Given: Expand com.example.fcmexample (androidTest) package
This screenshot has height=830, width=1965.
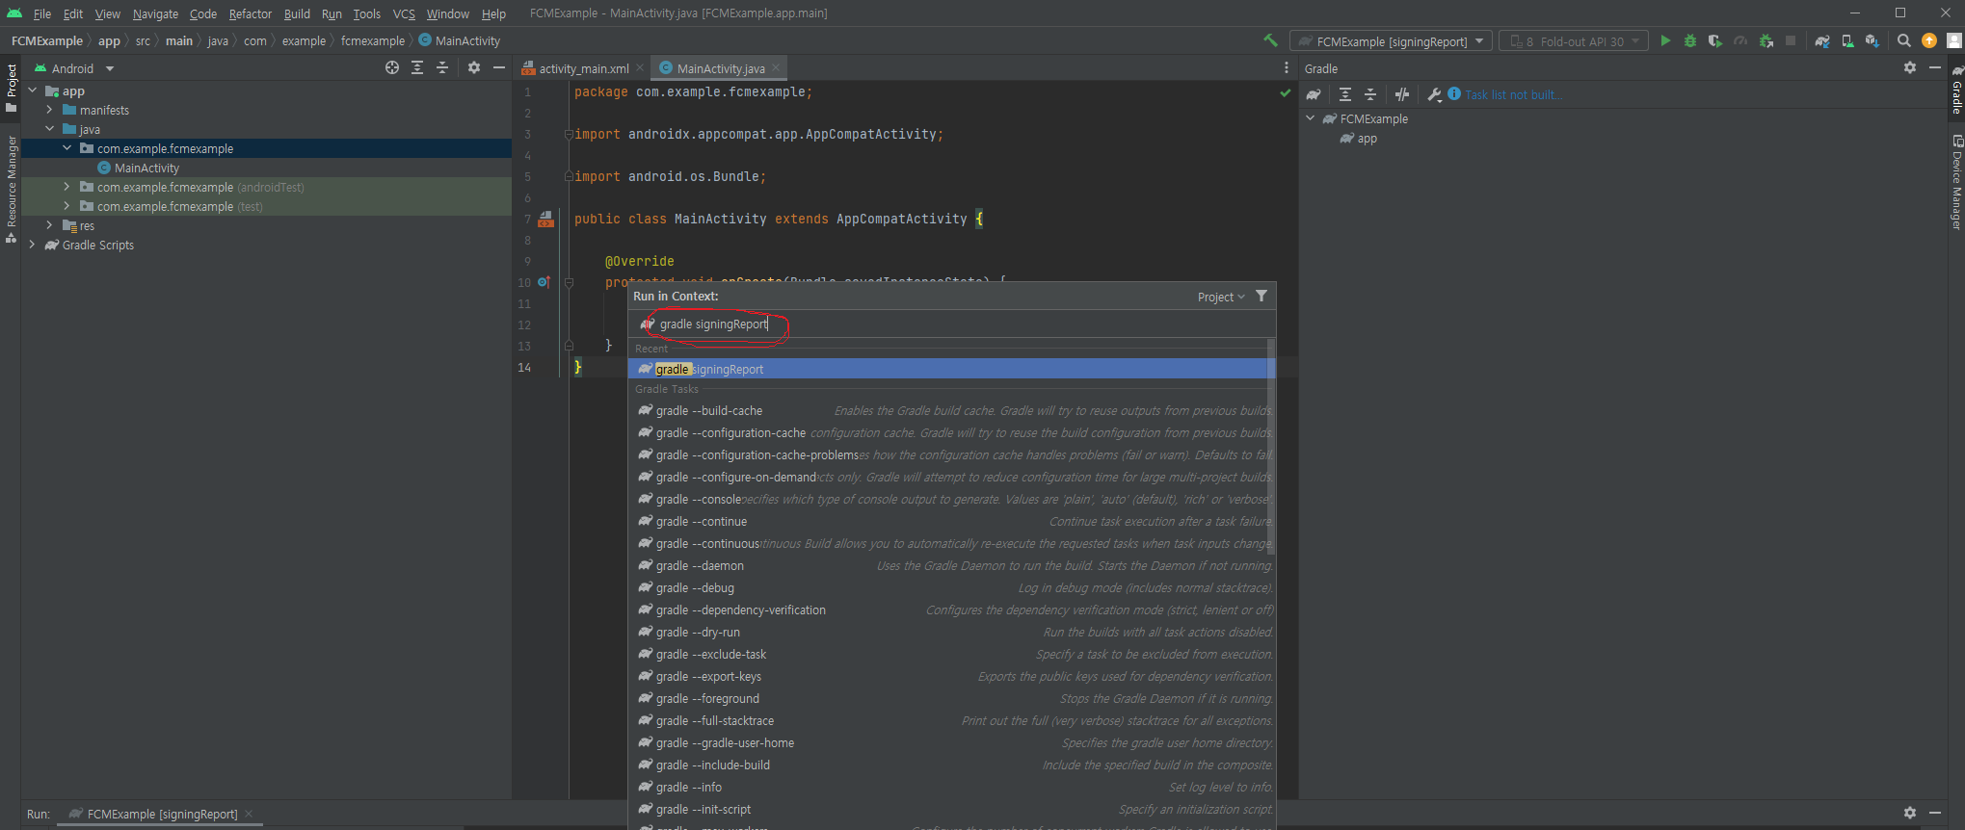Looking at the screenshot, I should 66,187.
